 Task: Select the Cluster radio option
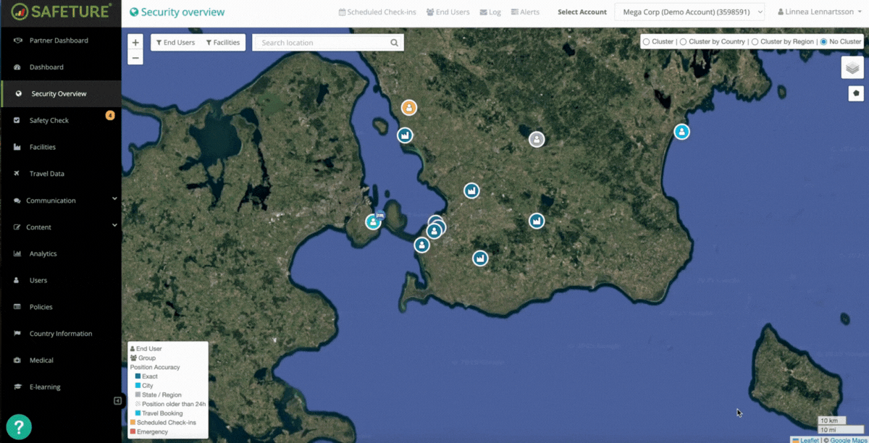[645, 41]
